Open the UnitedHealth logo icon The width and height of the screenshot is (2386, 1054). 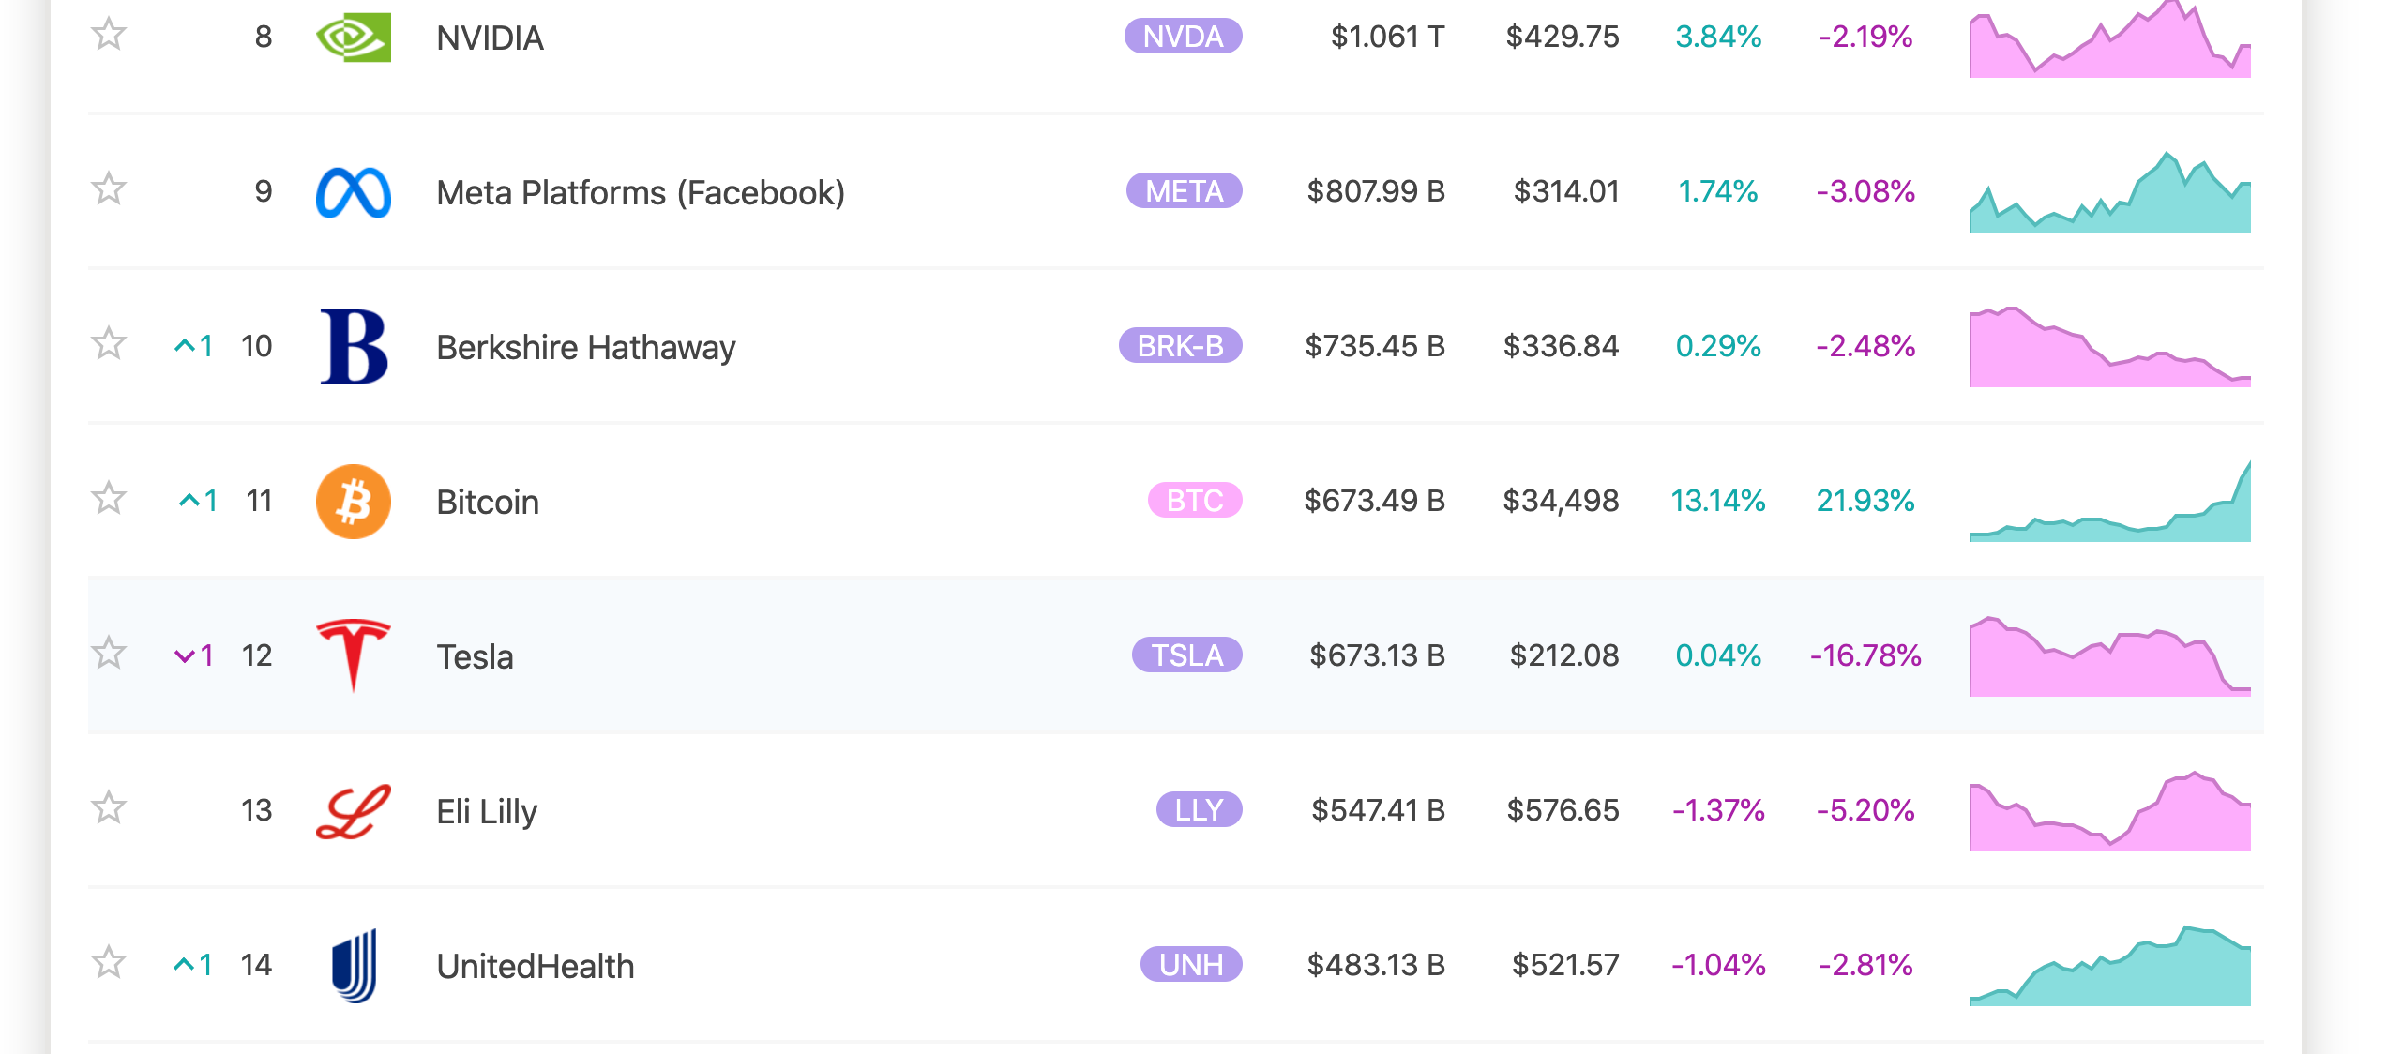coord(354,965)
